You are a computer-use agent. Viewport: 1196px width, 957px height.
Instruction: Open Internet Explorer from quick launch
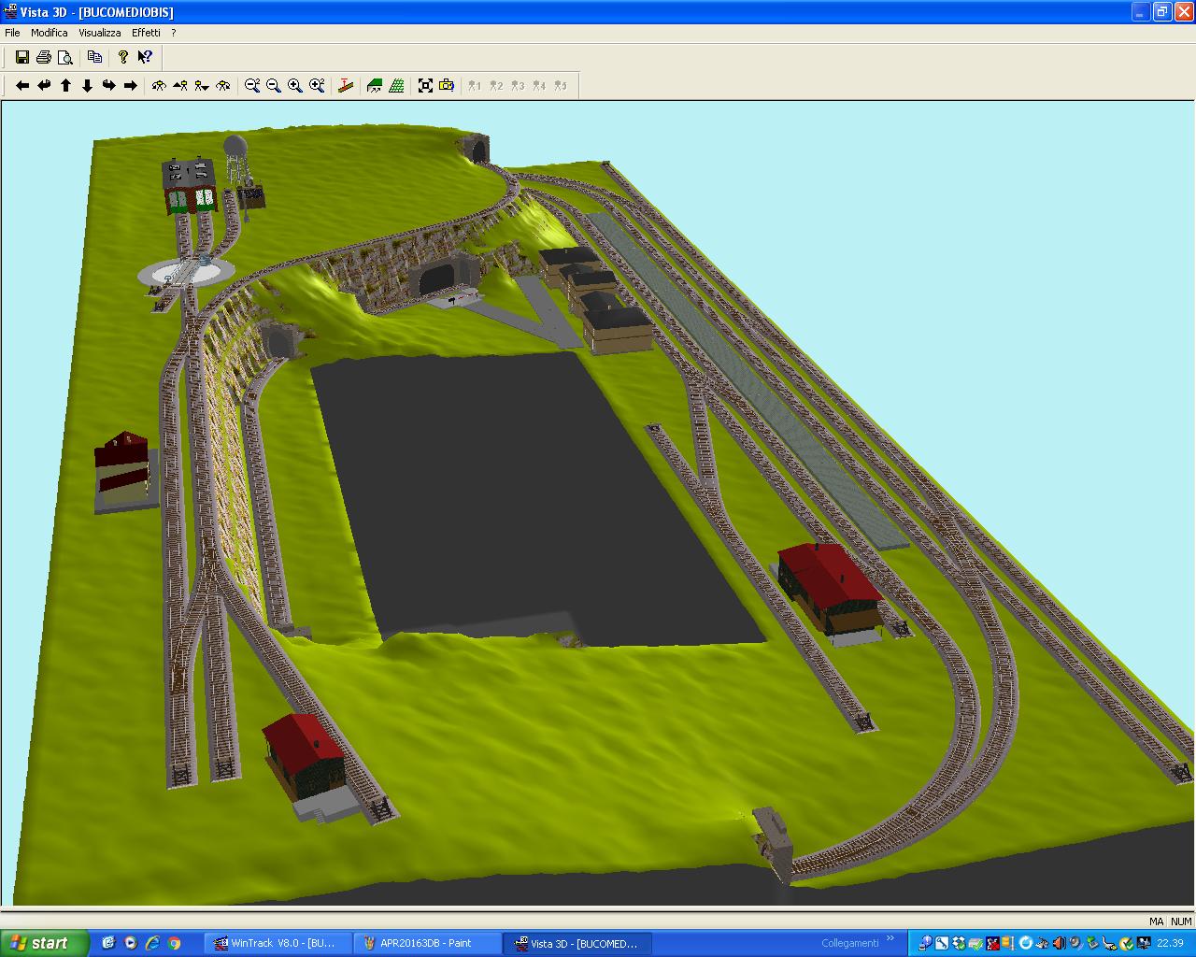click(x=152, y=943)
